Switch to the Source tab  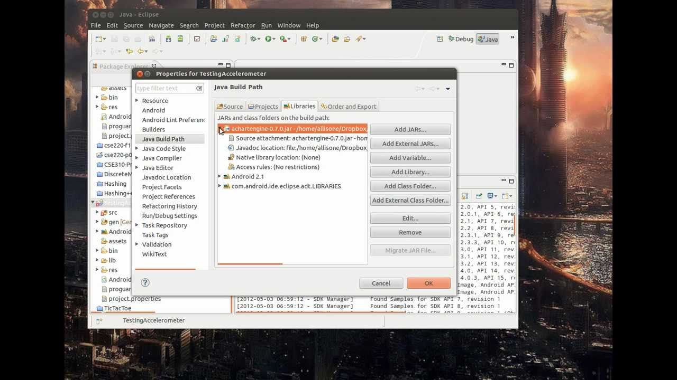(230, 107)
